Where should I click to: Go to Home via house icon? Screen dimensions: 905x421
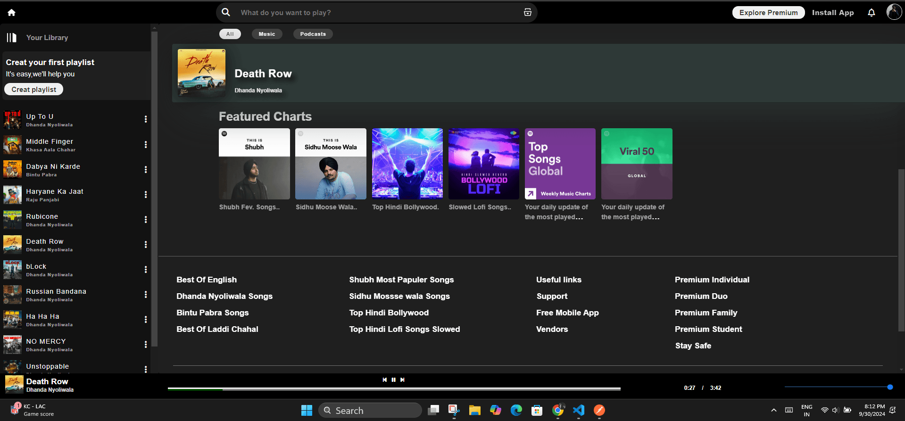[11, 13]
